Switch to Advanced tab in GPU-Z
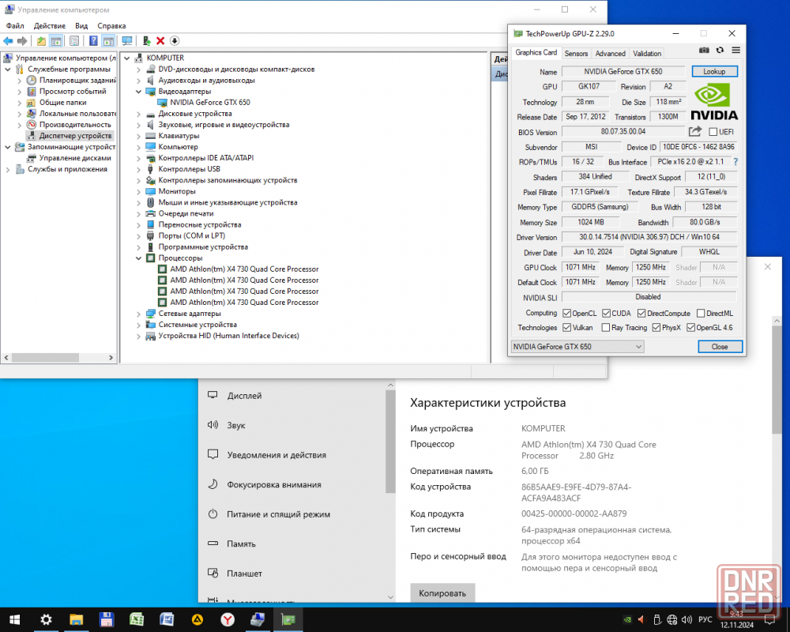Image resolution: width=790 pixels, height=632 pixels. tap(610, 54)
